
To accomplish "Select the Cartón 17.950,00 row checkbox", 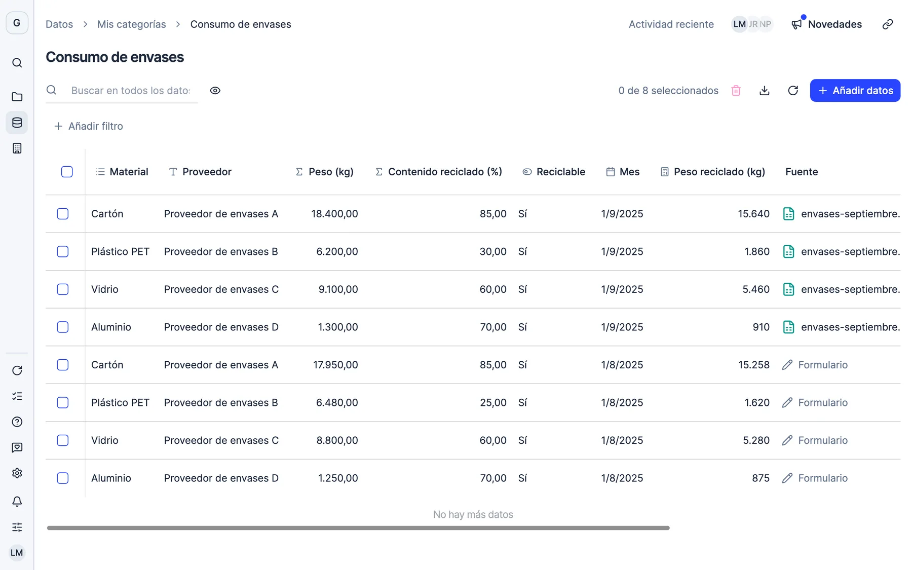I will point(63,365).
